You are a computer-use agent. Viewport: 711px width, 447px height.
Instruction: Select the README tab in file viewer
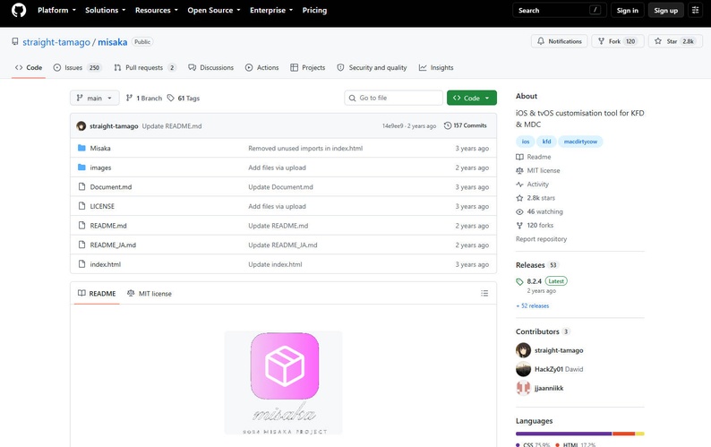coord(97,294)
